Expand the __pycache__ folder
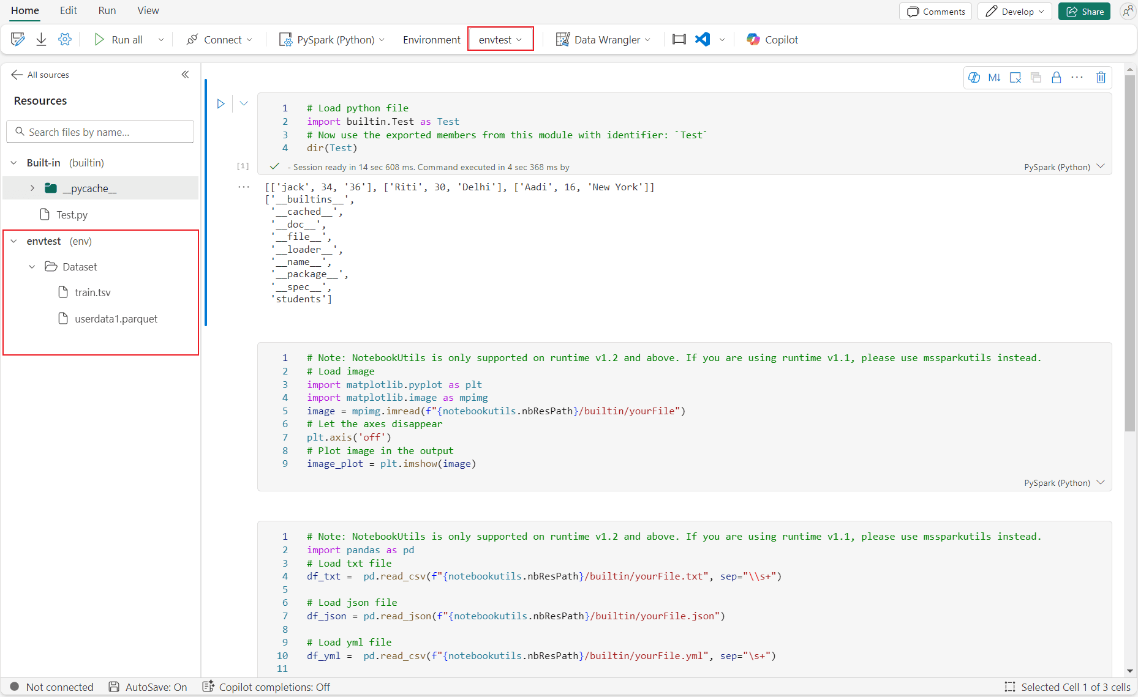Image resolution: width=1138 pixels, height=697 pixels. point(32,188)
